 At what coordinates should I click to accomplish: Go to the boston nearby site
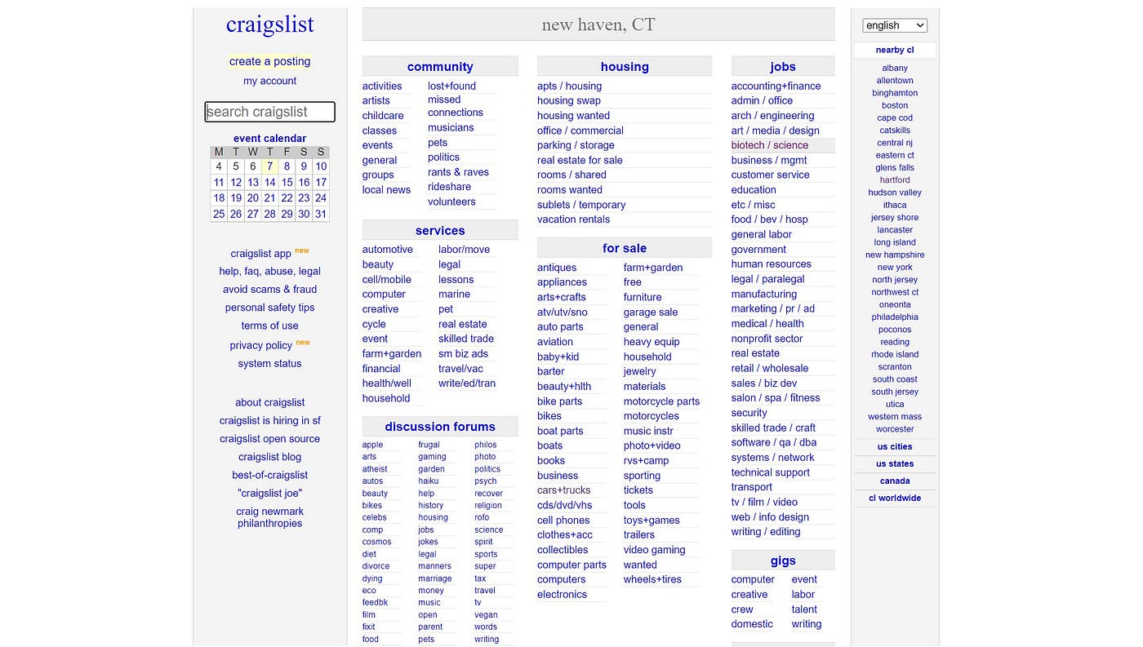point(895,105)
